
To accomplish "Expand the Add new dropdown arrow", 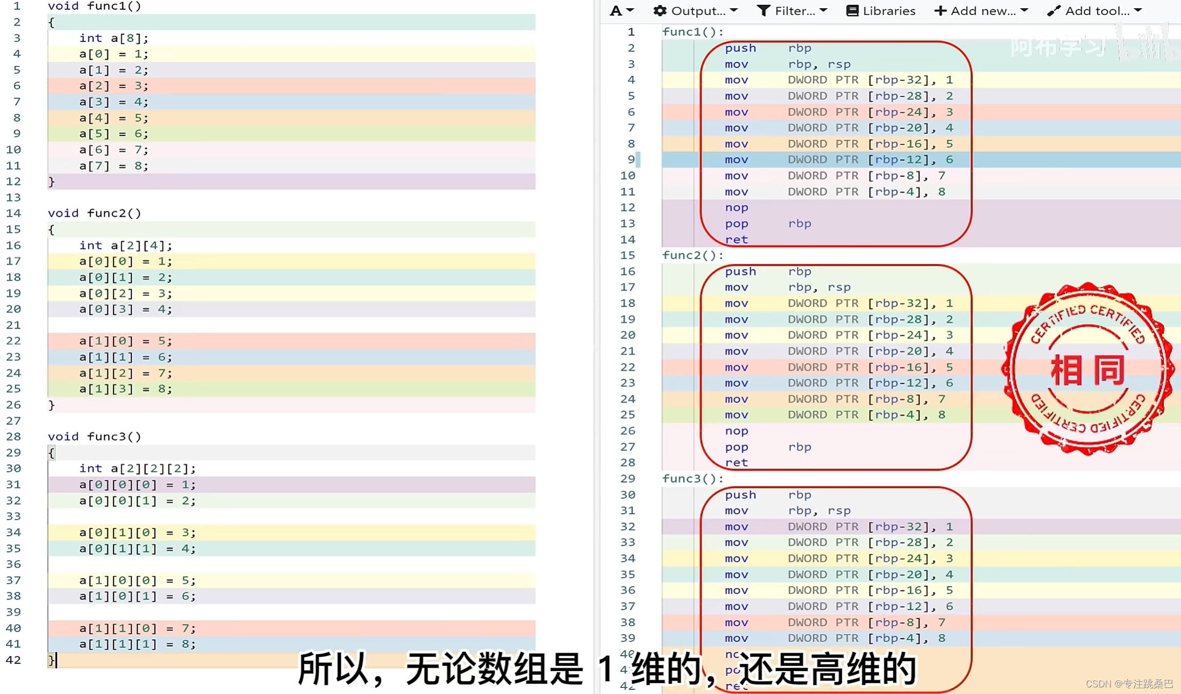I will (x=1024, y=10).
